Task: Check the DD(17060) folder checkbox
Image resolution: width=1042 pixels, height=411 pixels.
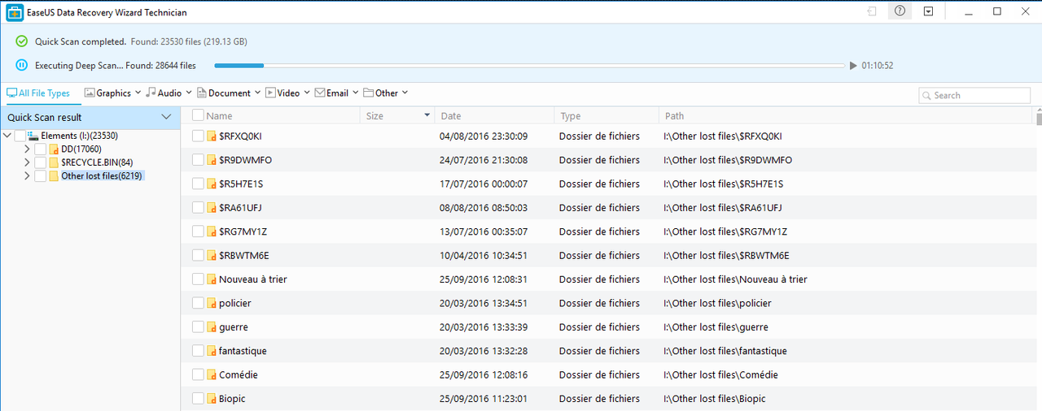Action: [x=41, y=149]
